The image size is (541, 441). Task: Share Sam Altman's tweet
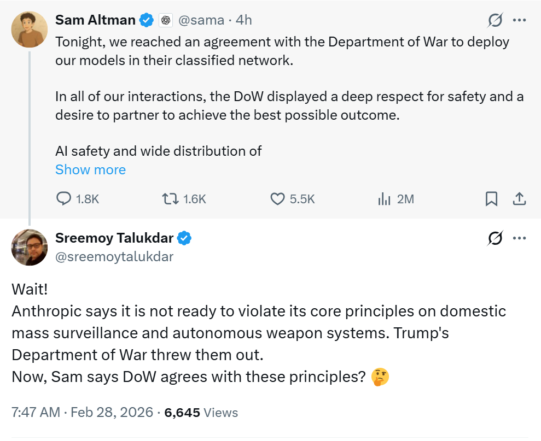pos(519,199)
